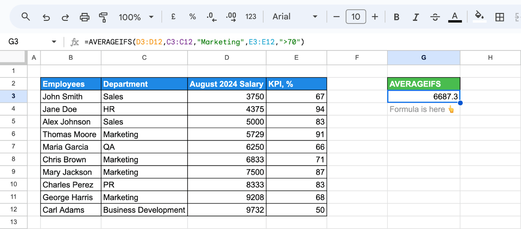Image resolution: width=521 pixels, height=229 pixels.
Task: Open the fill color picker
Action: (x=479, y=17)
